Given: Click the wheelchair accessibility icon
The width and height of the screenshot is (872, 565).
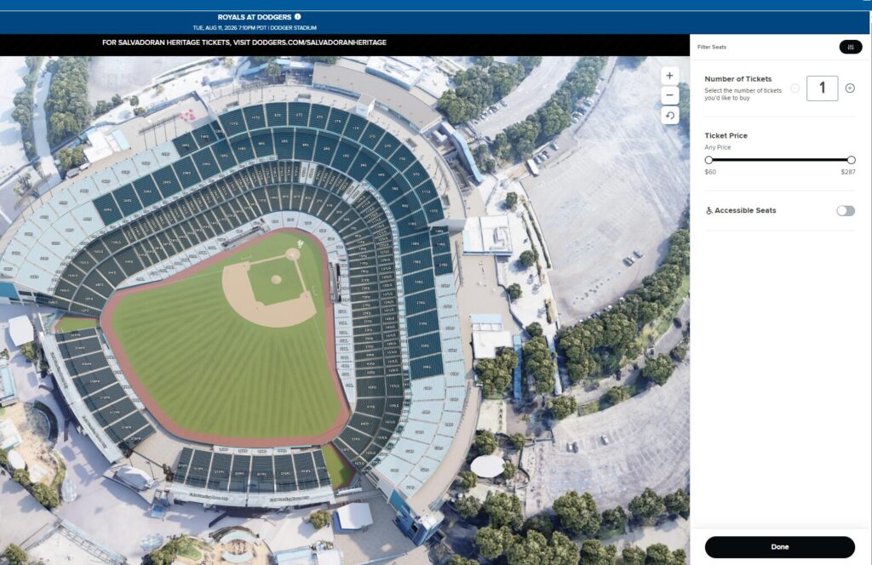Looking at the screenshot, I should [709, 210].
